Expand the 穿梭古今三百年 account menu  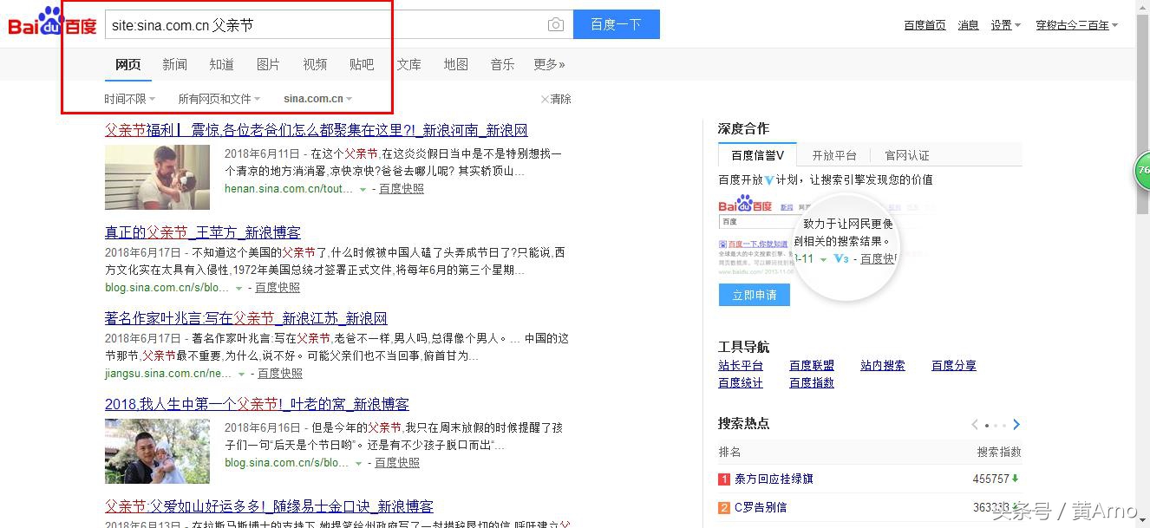1076,25
